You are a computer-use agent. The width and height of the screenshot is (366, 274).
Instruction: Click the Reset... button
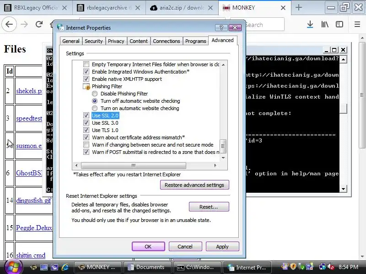pyautogui.click(x=209, y=207)
